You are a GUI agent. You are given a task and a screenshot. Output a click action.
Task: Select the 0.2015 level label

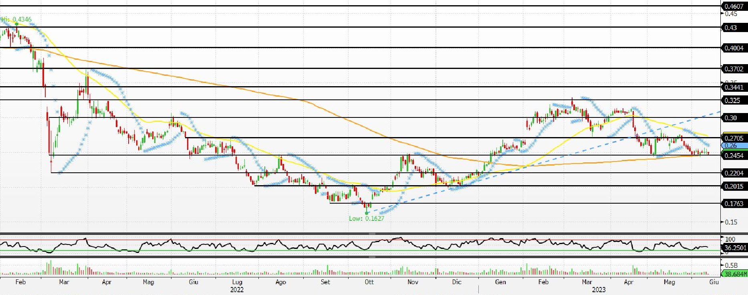click(x=734, y=186)
